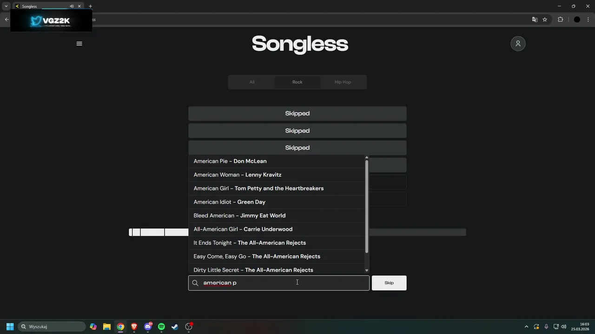Click the Songless logo title

tap(300, 44)
